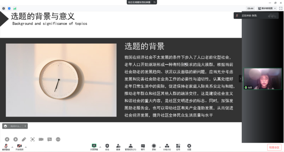The width and height of the screenshot is (284, 152).
Task: Click the red 结束会议 end meeting button
Action: [274, 148]
